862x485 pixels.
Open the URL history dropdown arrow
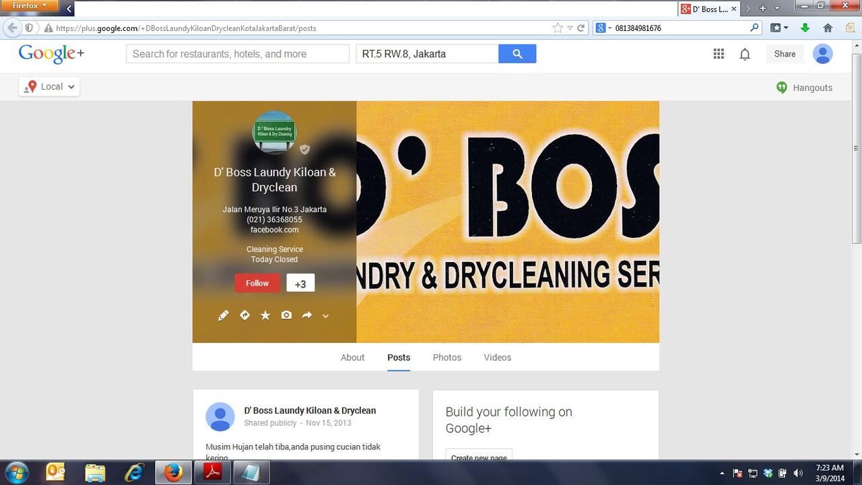(x=570, y=28)
